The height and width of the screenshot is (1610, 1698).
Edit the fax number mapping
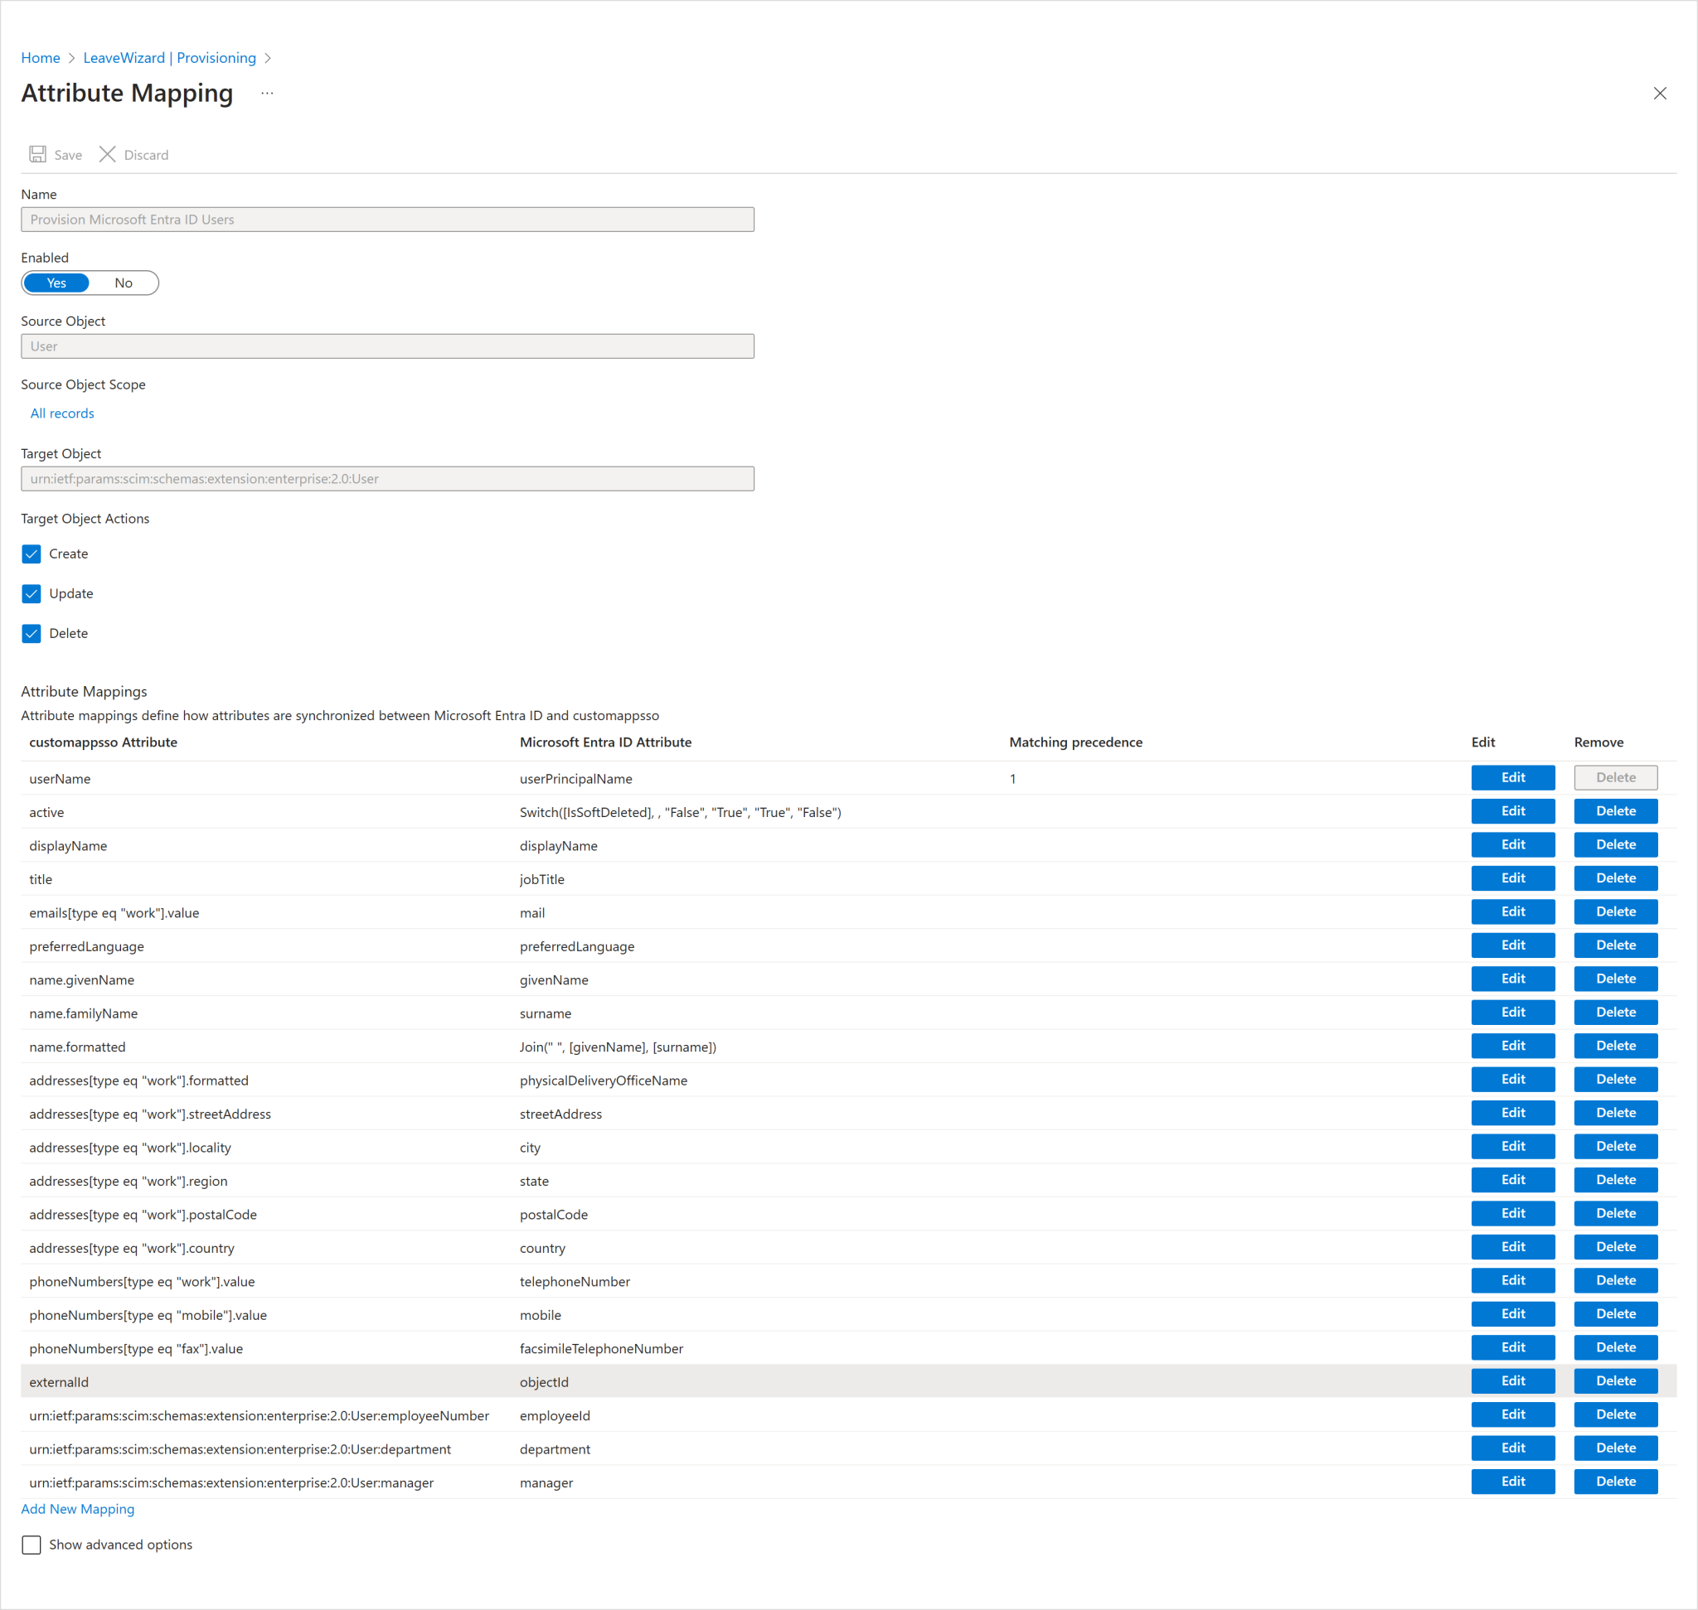[x=1512, y=1347]
